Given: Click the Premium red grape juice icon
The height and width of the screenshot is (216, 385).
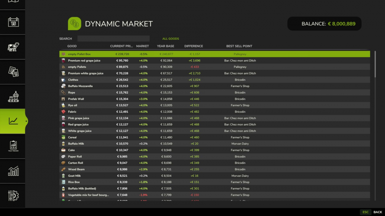Looking at the screenshot, I should click(x=63, y=60).
